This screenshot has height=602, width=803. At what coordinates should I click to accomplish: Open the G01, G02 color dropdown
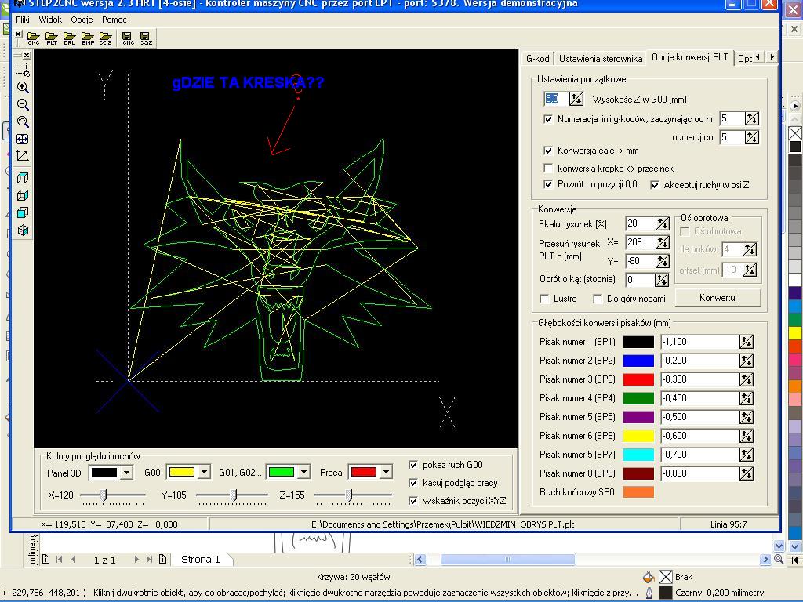(303, 472)
